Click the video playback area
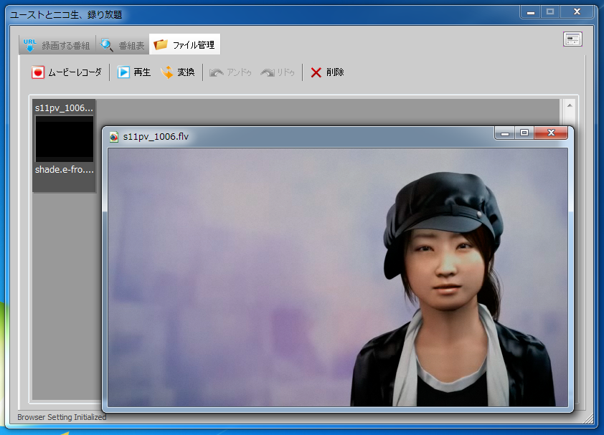604x435 pixels. tap(338, 277)
